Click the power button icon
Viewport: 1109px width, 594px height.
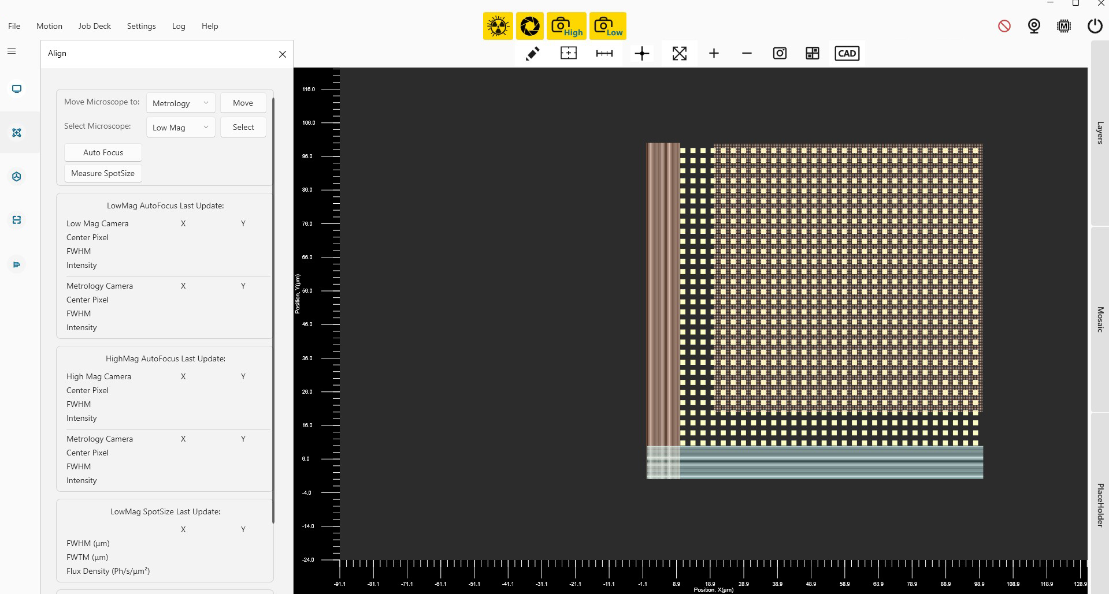1095,26
